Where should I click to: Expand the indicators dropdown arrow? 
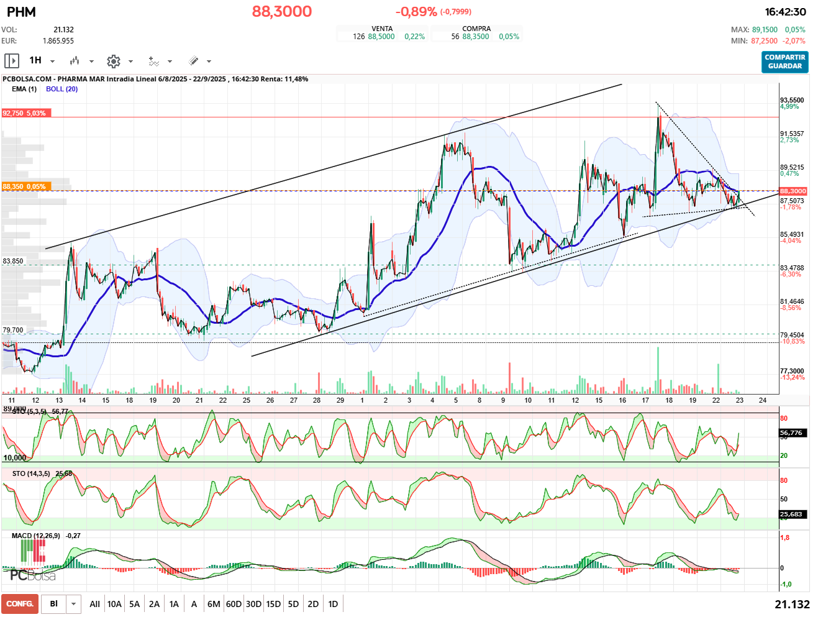tap(170, 62)
